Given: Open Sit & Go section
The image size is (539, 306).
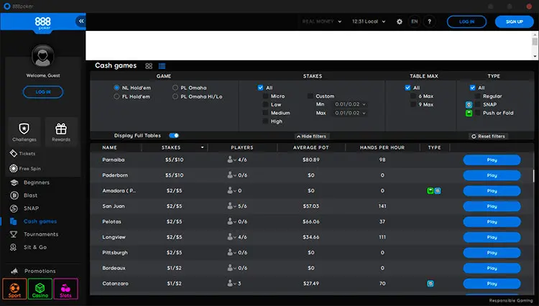Looking at the screenshot, I should point(34,247).
